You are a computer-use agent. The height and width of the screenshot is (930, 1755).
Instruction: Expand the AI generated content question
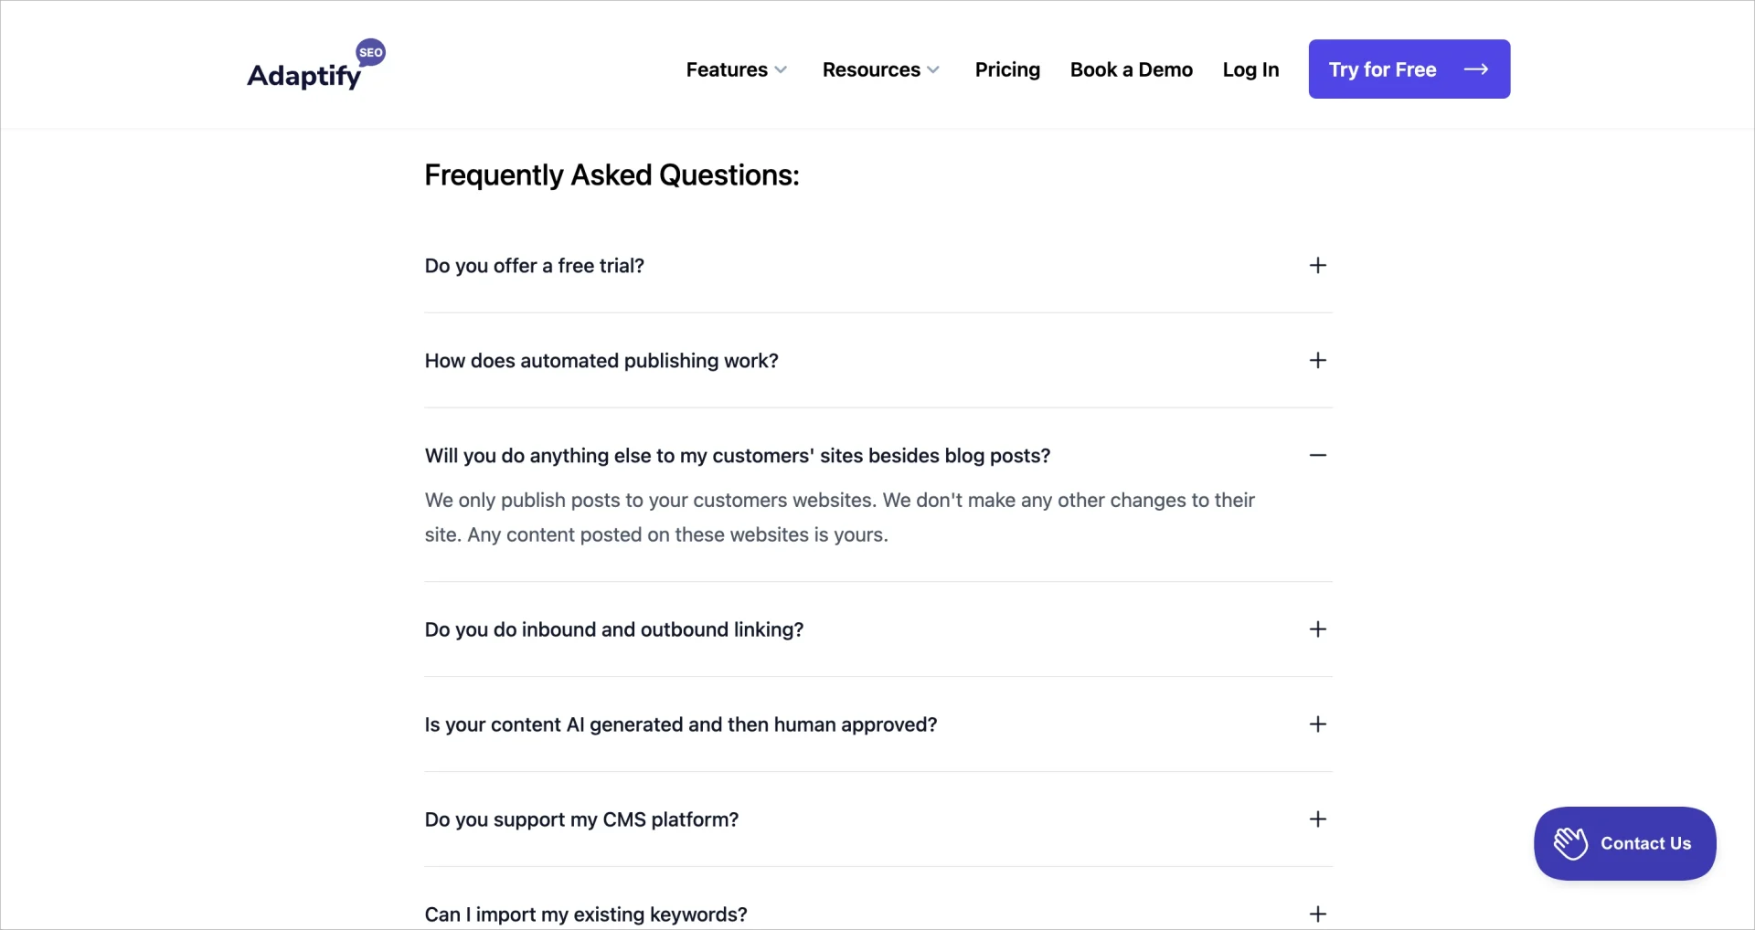[681, 724]
